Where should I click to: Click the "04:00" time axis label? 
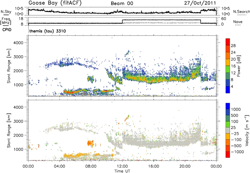(60, 166)
